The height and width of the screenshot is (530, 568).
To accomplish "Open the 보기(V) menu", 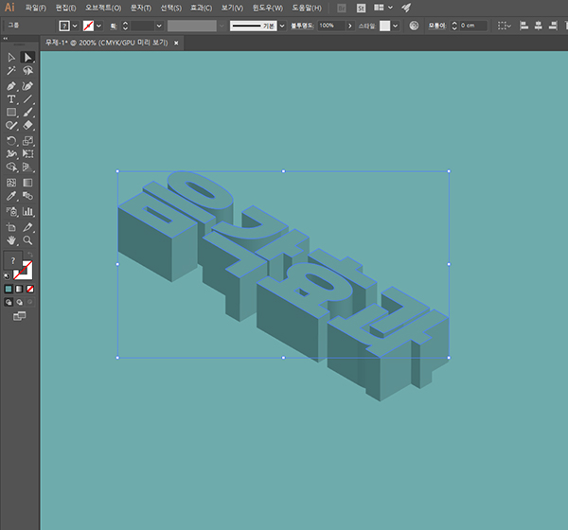I will (x=232, y=8).
